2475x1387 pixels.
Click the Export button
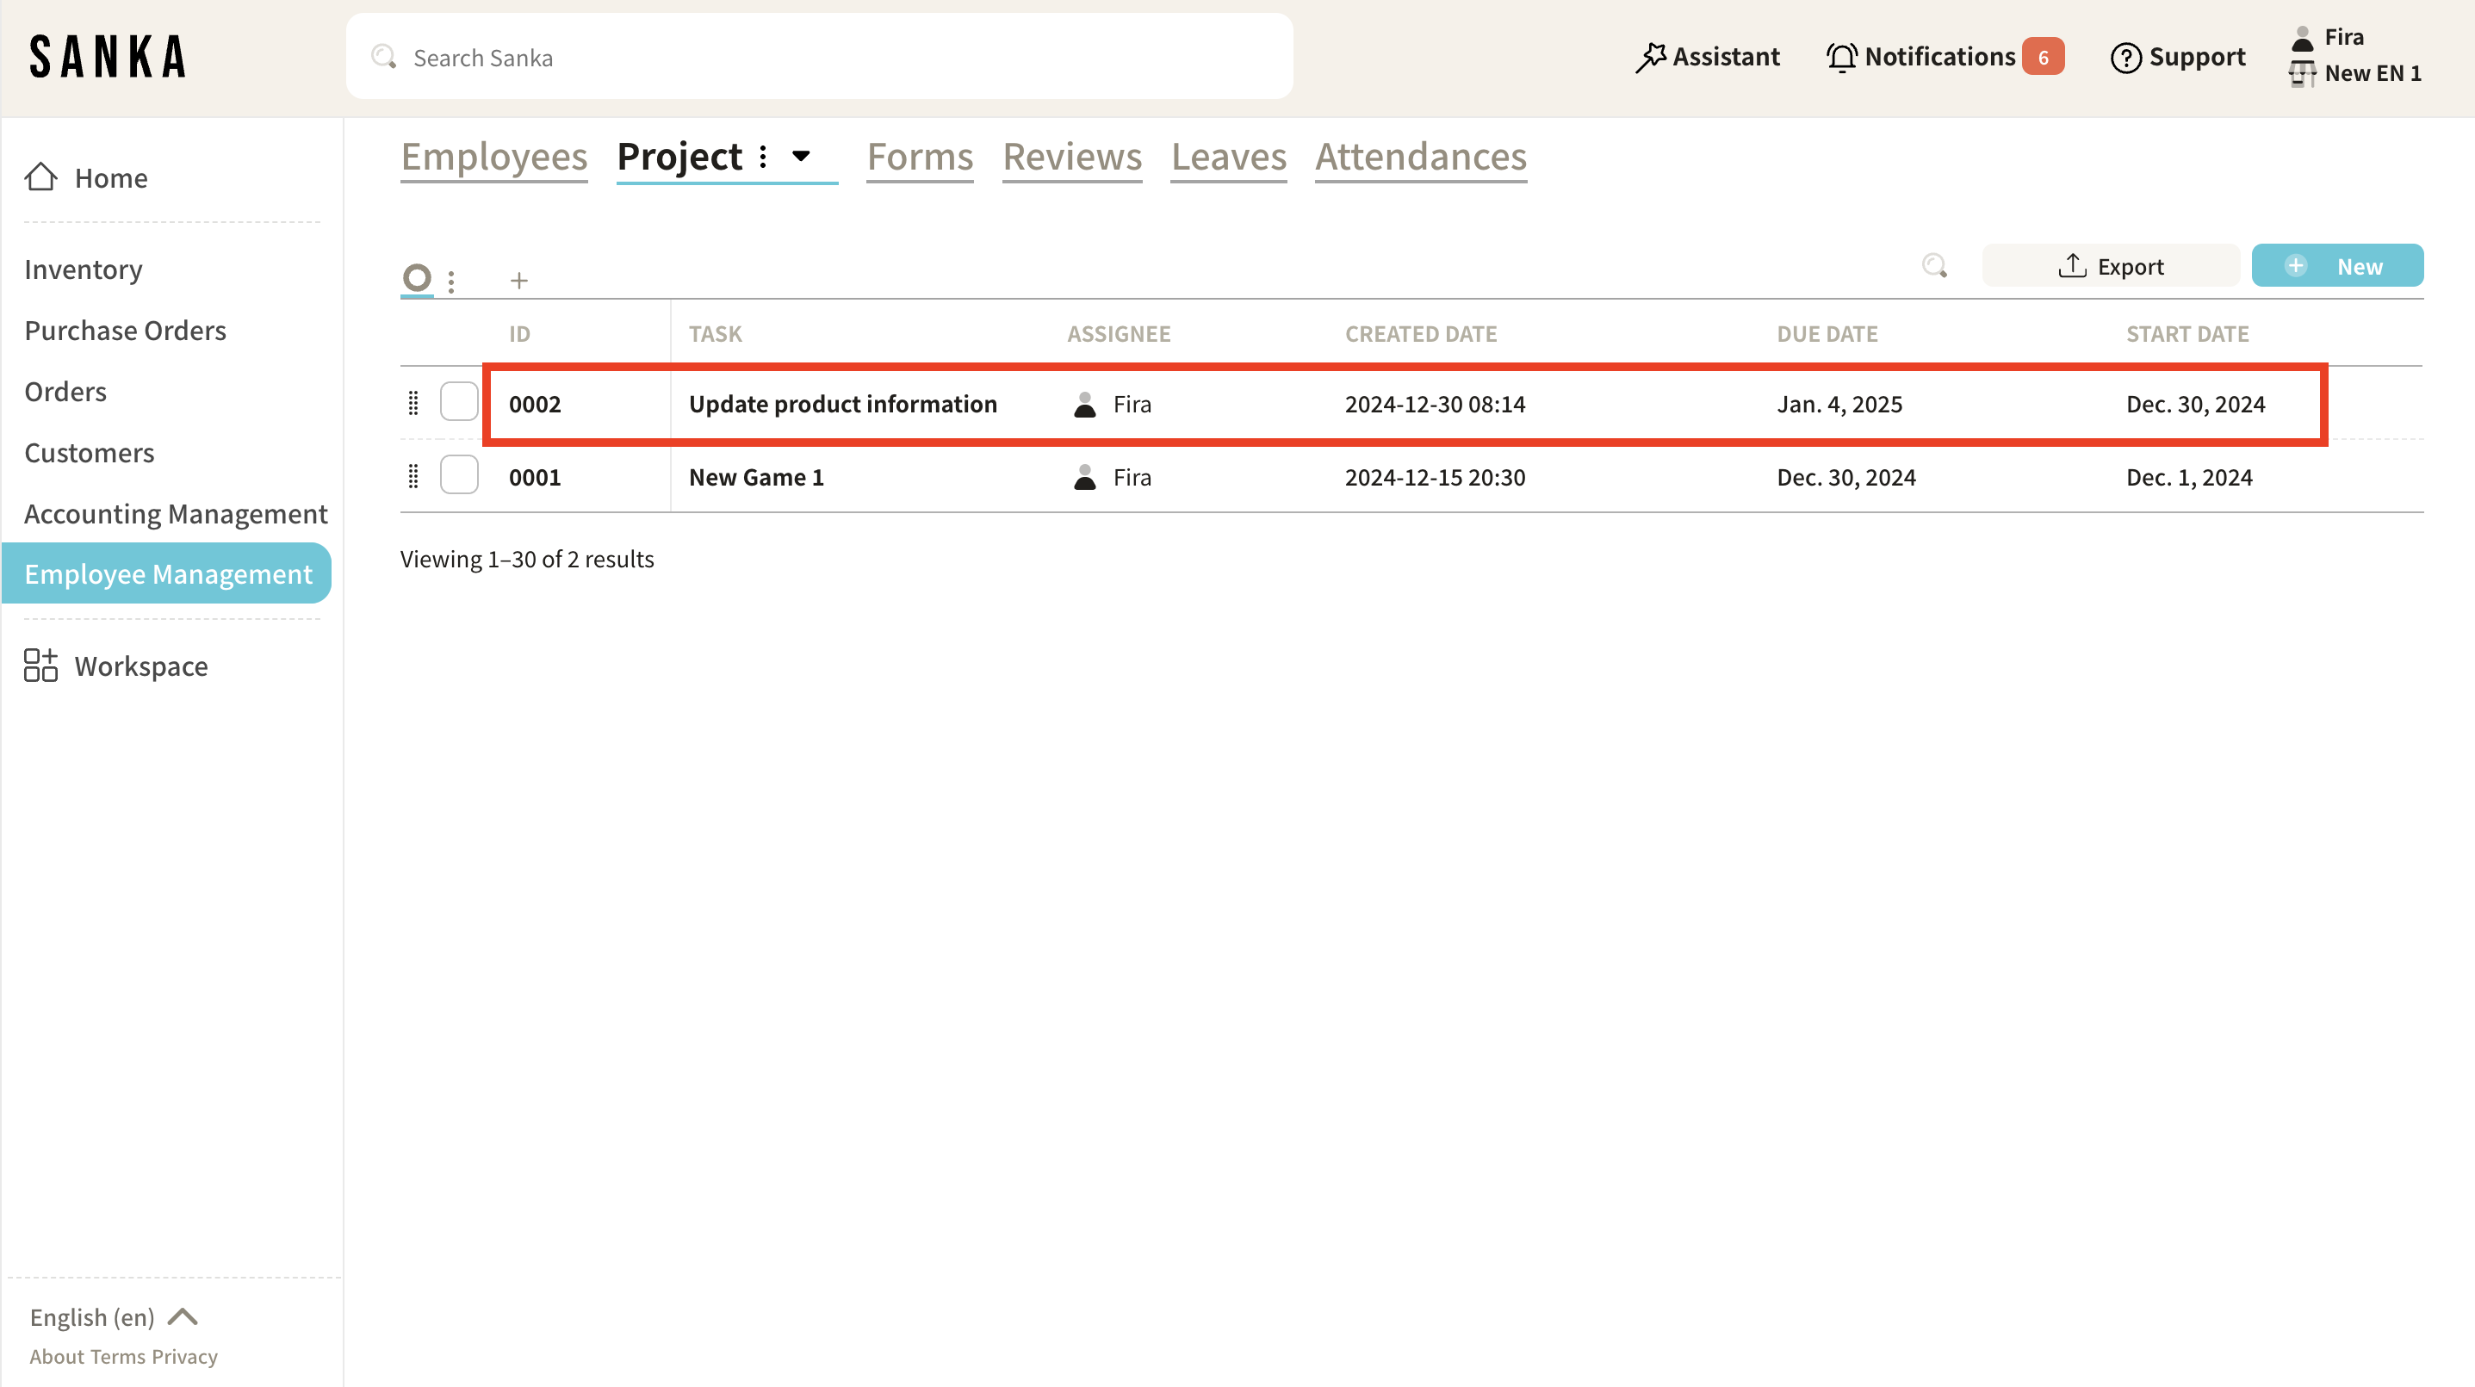click(2111, 266)
